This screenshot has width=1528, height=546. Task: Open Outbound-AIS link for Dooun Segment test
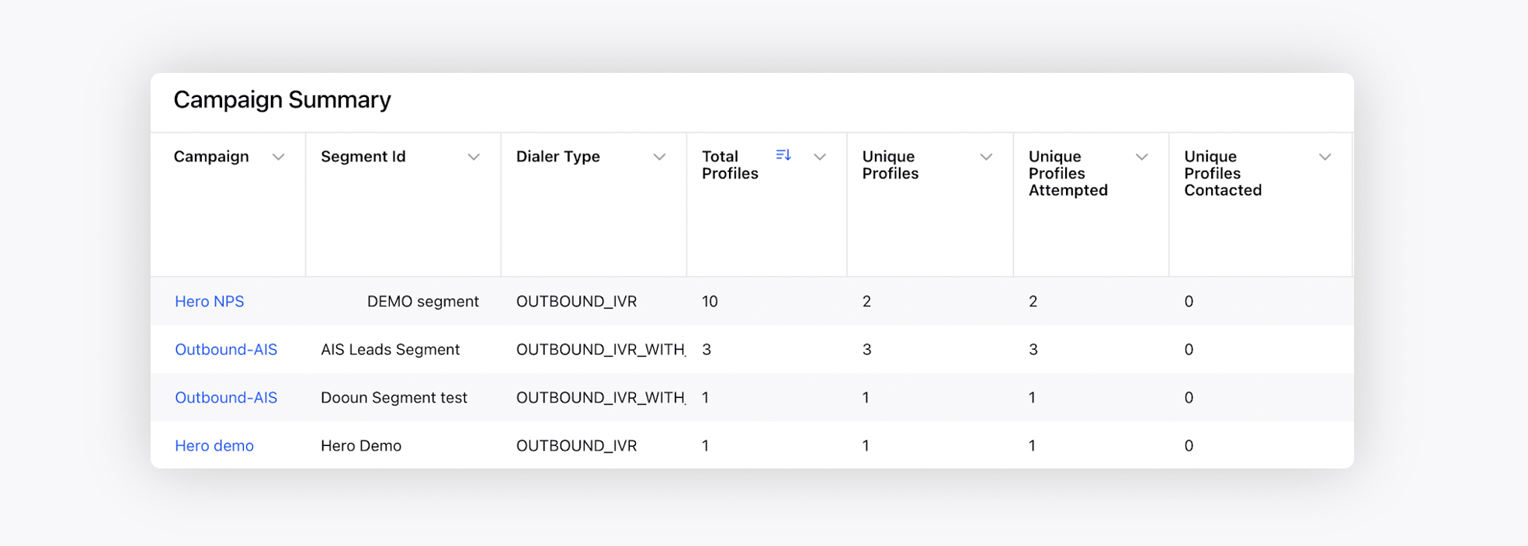coord(226,398)
